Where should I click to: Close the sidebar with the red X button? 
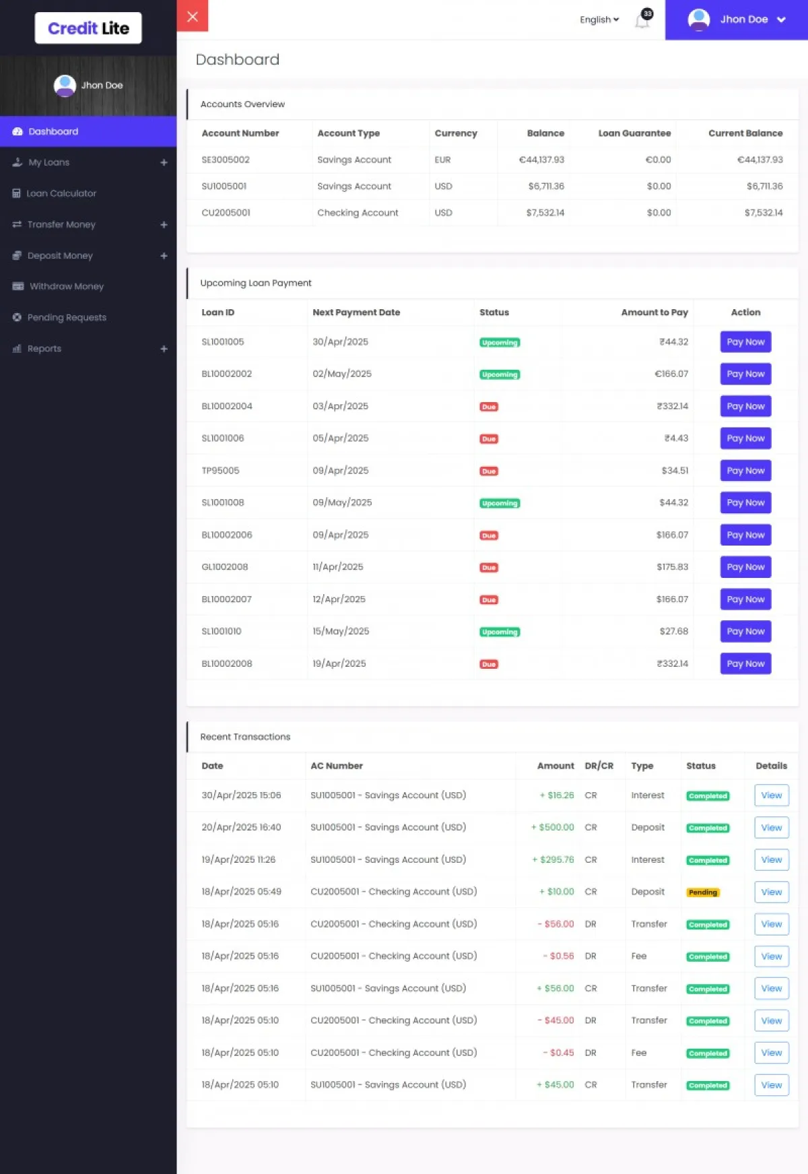[x=193, y=16]
